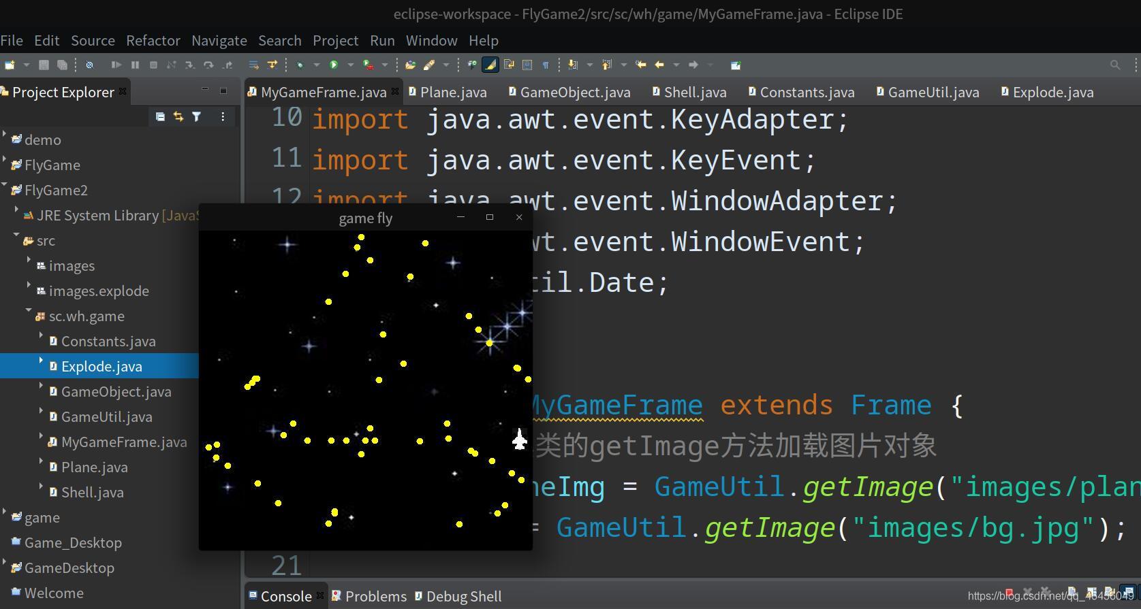Switch to the Shell.java editor tab

click(689, 92)
